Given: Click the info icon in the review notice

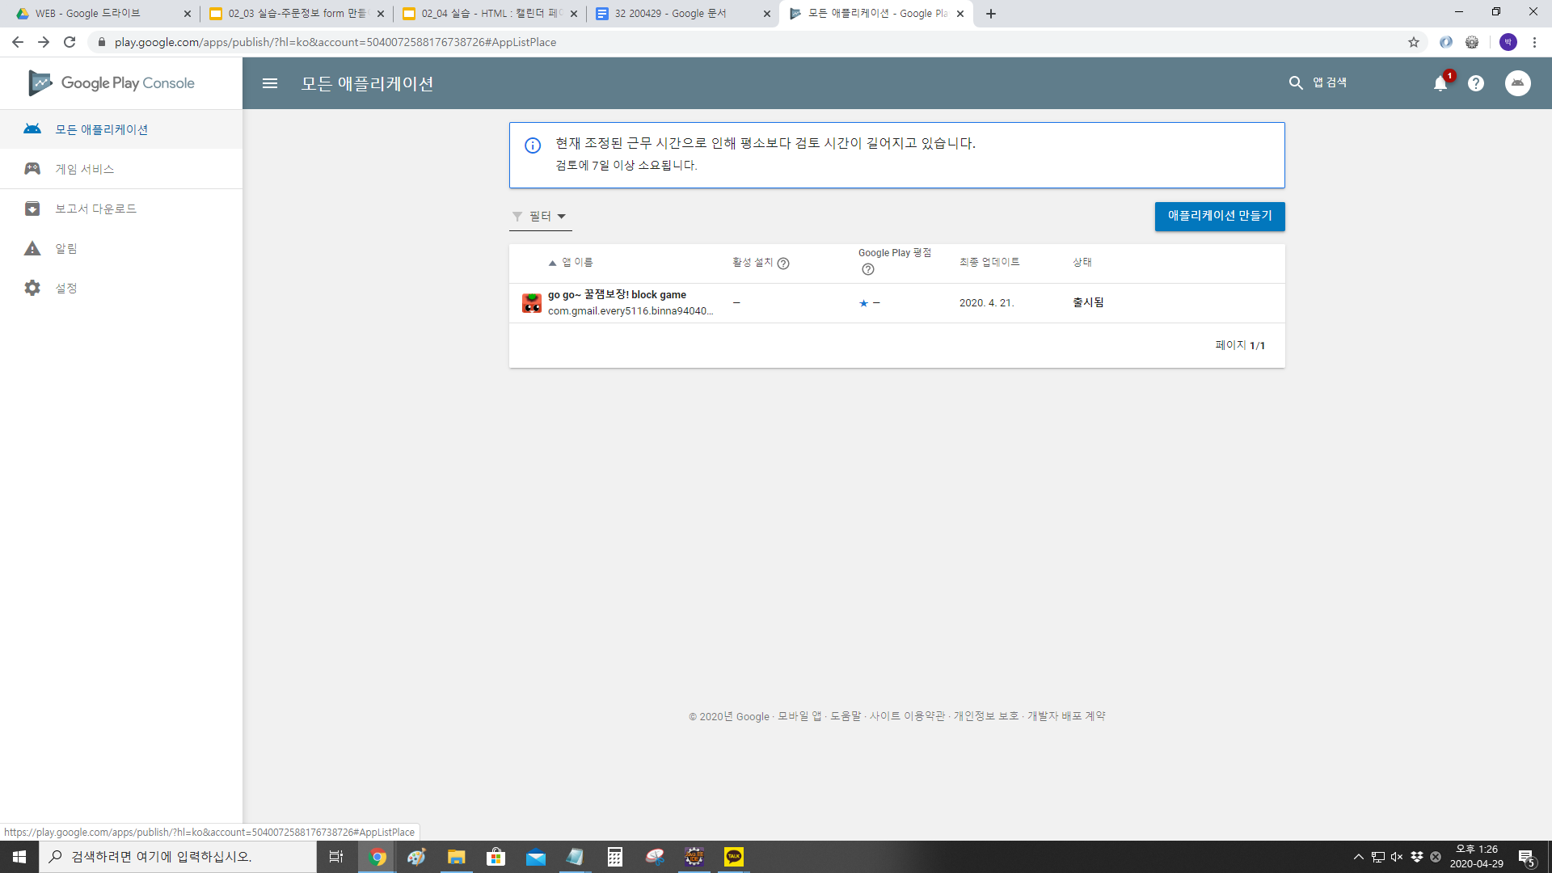Looking at the screenshot, I should coord(533,145).
